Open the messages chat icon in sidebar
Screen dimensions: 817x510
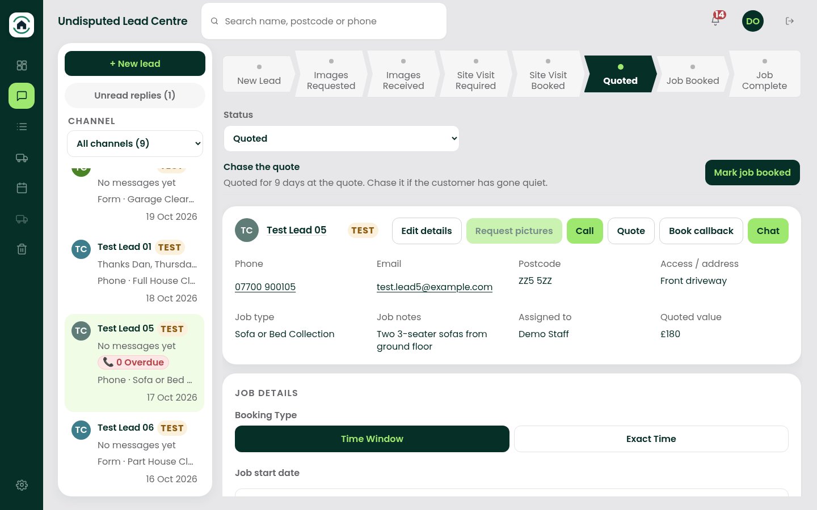point(22,96)
